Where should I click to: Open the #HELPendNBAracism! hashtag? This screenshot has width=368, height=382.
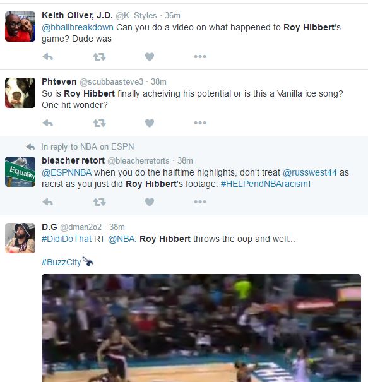point(266,184)
